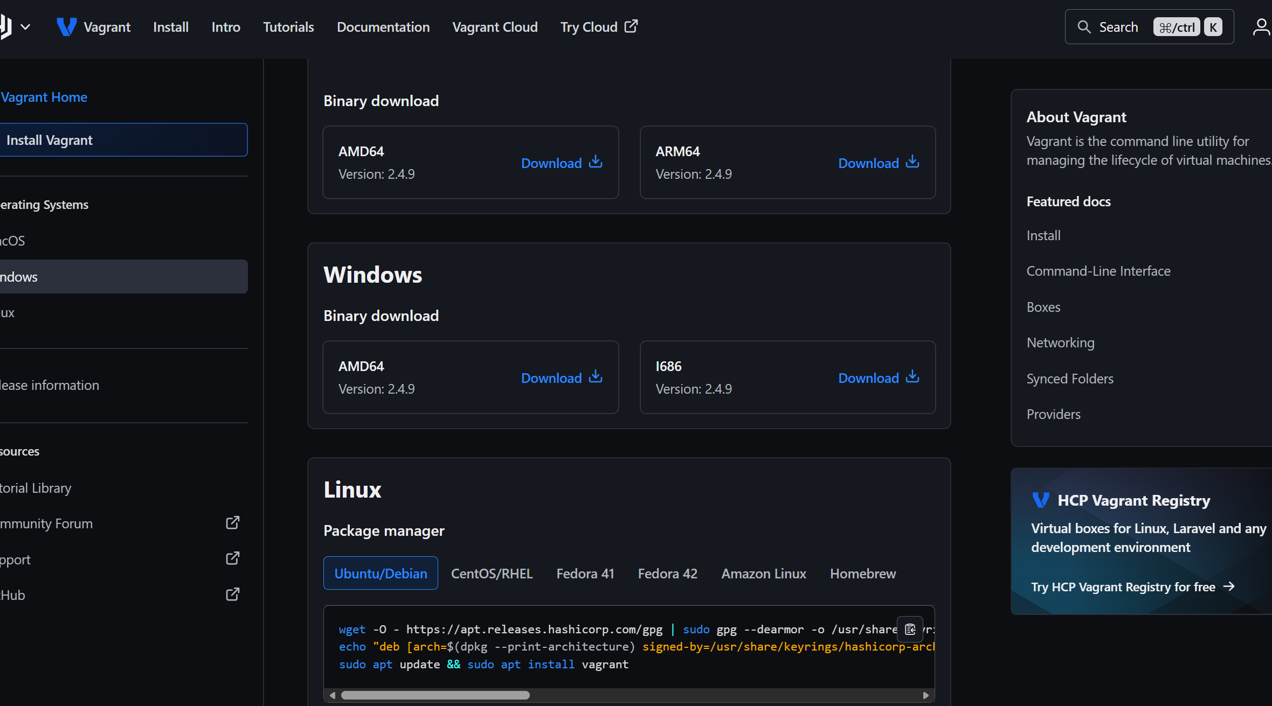Click the 'sudo apt update' command line

pyautogui.click(x=483, y=664)
